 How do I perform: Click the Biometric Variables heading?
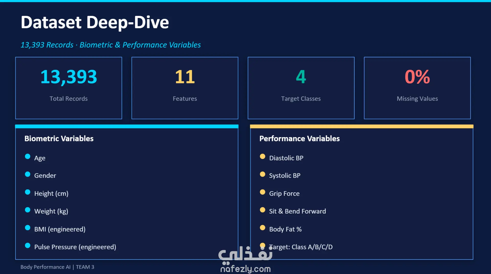click(59, 138)
